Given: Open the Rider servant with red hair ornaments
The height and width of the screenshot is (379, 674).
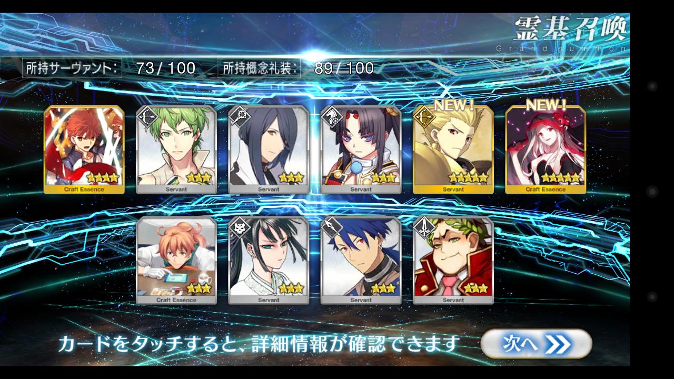Looking at the screenshot, I should coord(361,149).
